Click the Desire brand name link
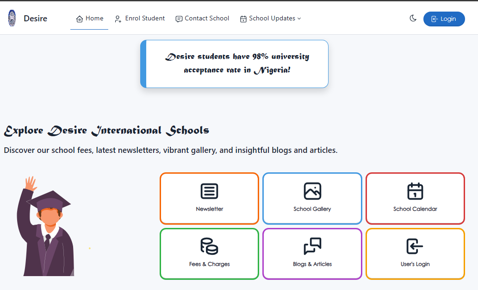478x290 pixels. (x=36, y=19)
